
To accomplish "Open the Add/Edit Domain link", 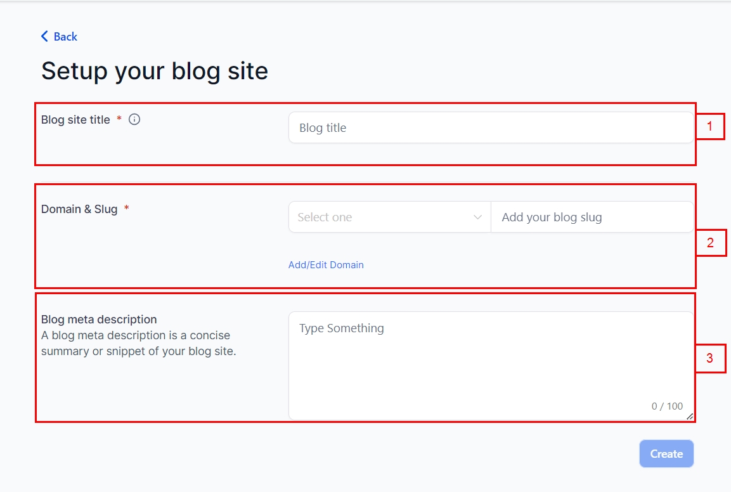I will tap(326, 265).
